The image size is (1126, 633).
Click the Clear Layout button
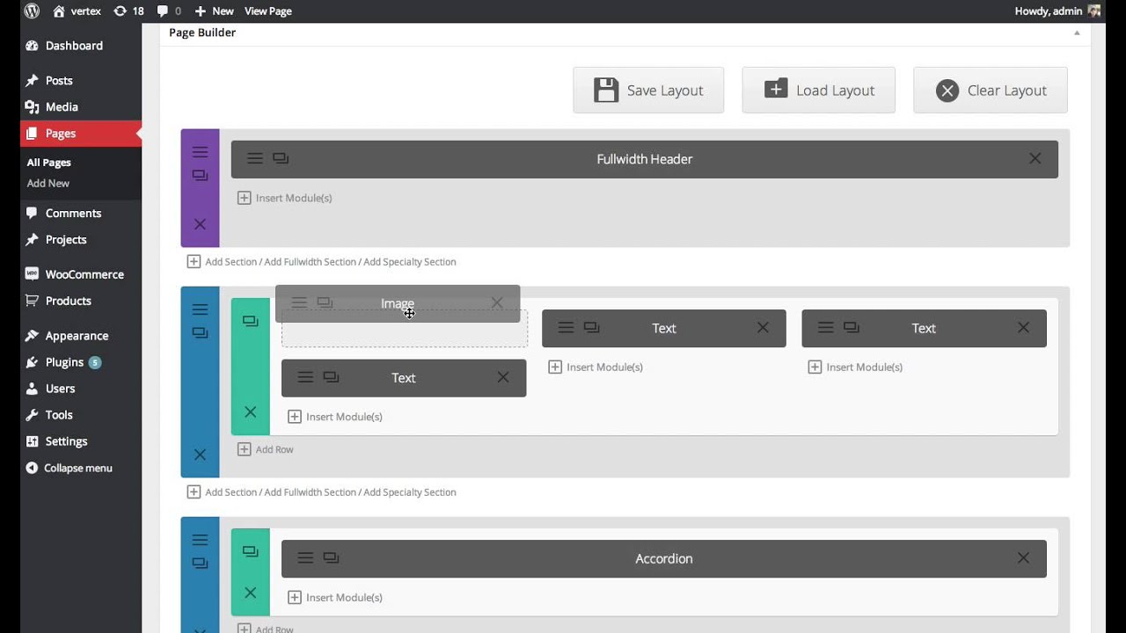[991, 90]
